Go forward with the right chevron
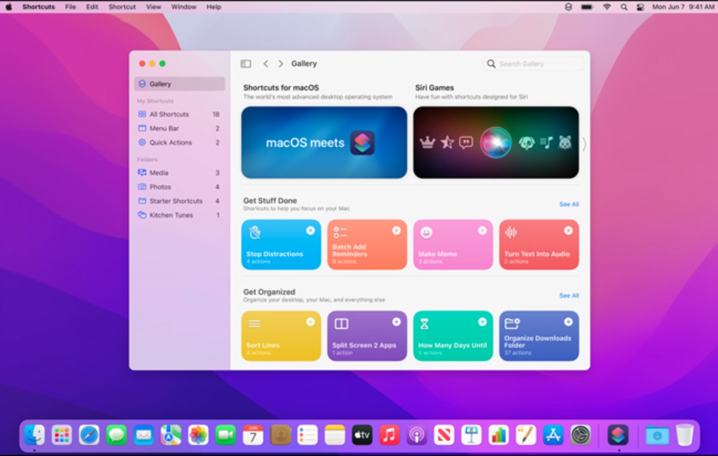The height and width of the screenshot is (456, 718). coord(280,64)
